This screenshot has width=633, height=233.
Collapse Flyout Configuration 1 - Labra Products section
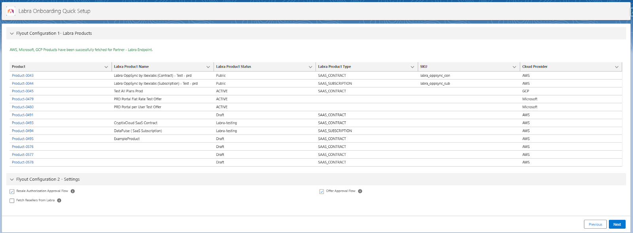12,34
